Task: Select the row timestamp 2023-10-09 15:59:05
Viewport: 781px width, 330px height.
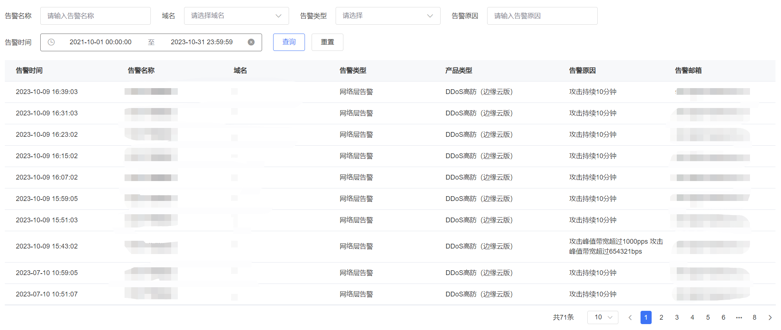Action: 47,199
